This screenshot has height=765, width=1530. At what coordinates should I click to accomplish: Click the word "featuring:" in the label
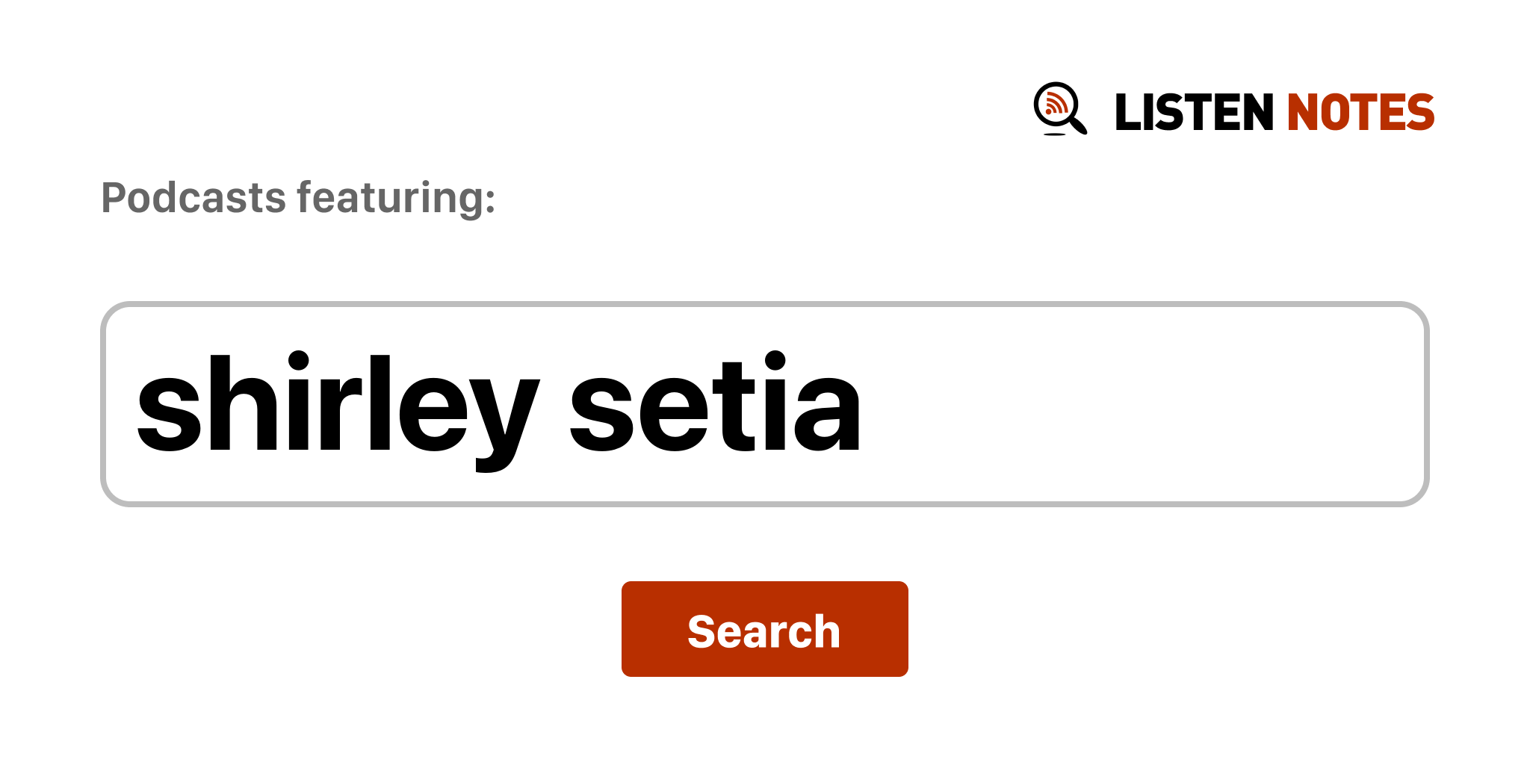(396, 198)
